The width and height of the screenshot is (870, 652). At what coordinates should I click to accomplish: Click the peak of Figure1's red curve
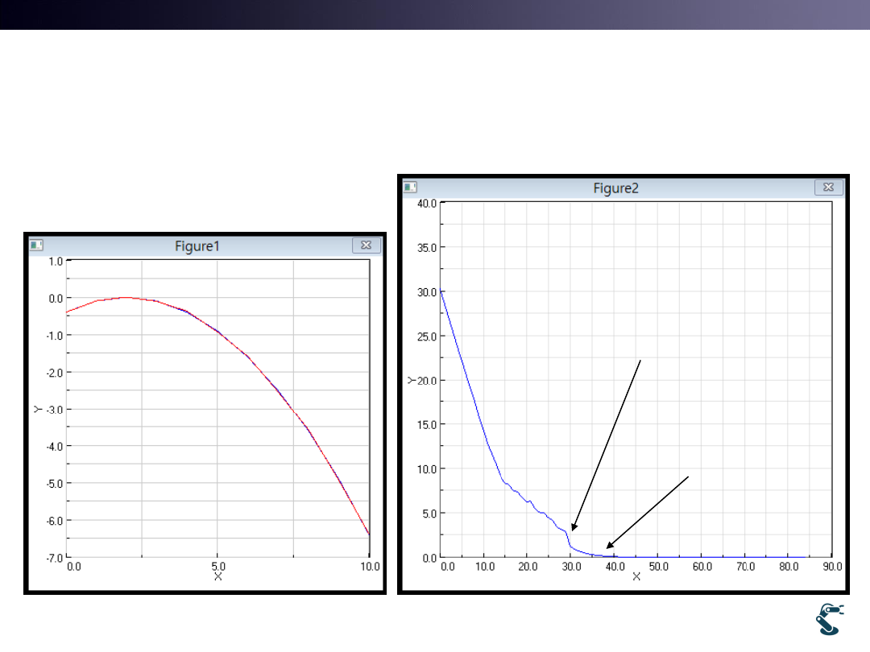click(126, 297)
